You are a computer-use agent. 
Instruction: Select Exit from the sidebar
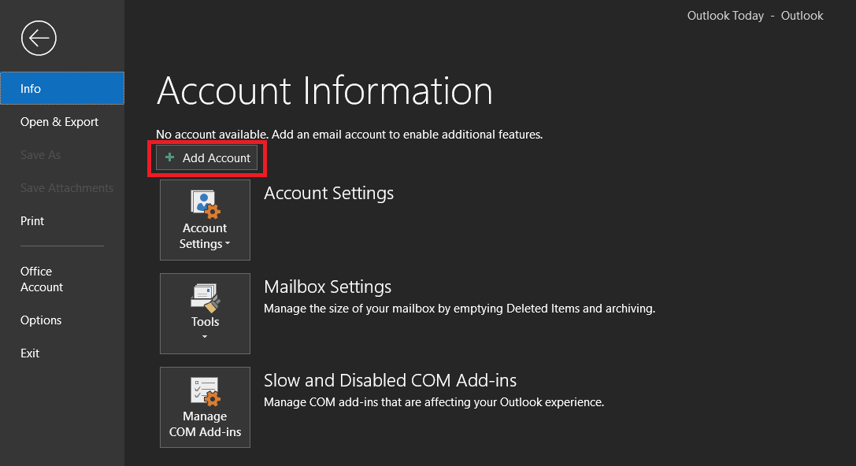pyautogui.click(x=29, y=353)
